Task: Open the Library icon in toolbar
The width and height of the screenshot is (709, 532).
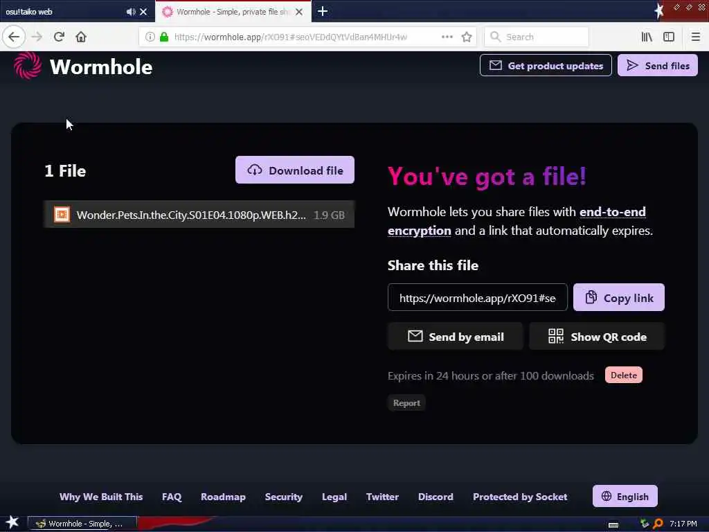Action: click(647, 37)
